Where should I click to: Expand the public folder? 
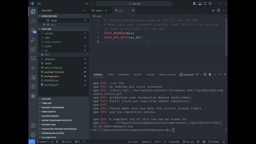click(42, 46)
